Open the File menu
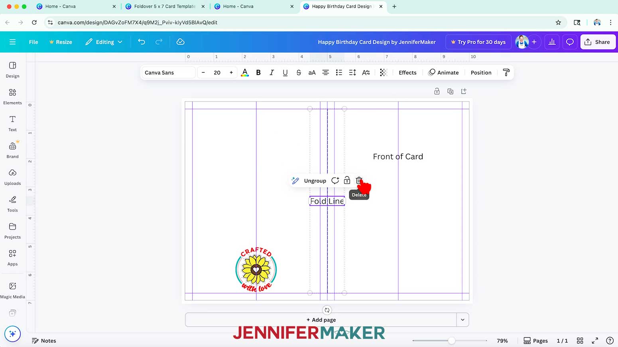The width and height of the screenshot is (618, 347). click(x=33, y=42)
